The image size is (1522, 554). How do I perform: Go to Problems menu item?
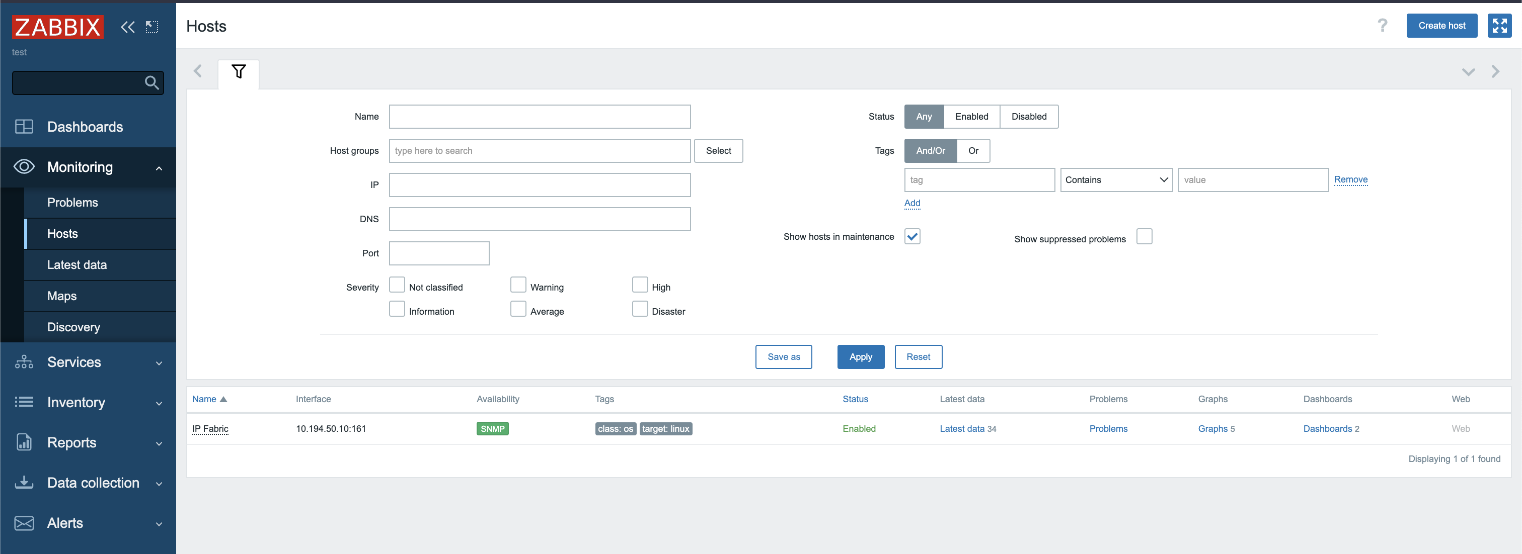point(72,203)
